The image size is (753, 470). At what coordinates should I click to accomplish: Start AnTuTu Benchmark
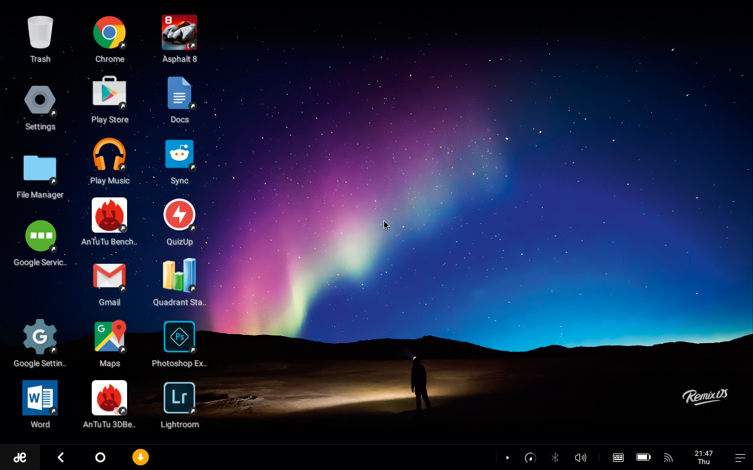click(x=109, y=215)
